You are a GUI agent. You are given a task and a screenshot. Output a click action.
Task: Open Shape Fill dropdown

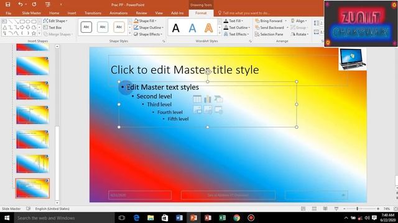click(145, 20)
